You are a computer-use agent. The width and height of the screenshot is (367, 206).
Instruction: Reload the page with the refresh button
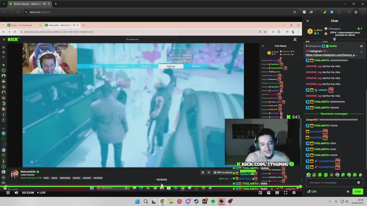coord(18,12)
